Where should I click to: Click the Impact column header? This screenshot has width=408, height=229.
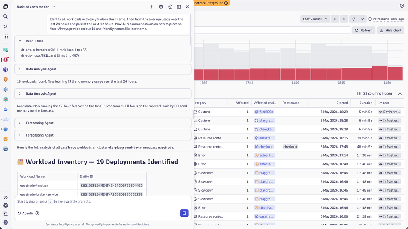coord(383,103)
